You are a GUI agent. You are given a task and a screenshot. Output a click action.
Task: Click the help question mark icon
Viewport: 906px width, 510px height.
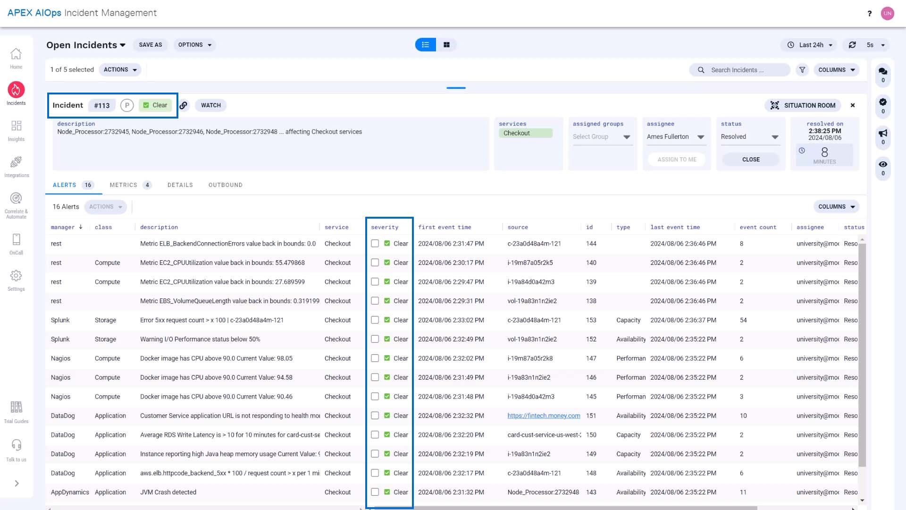click(869, 13)
